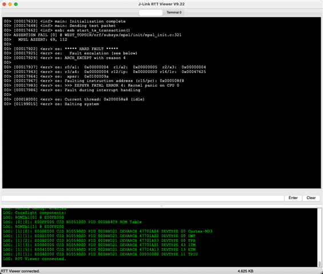The width and height of the screenshot is (323, 274).
Task: Zoom the window with the green button
Action: [15, 4]
